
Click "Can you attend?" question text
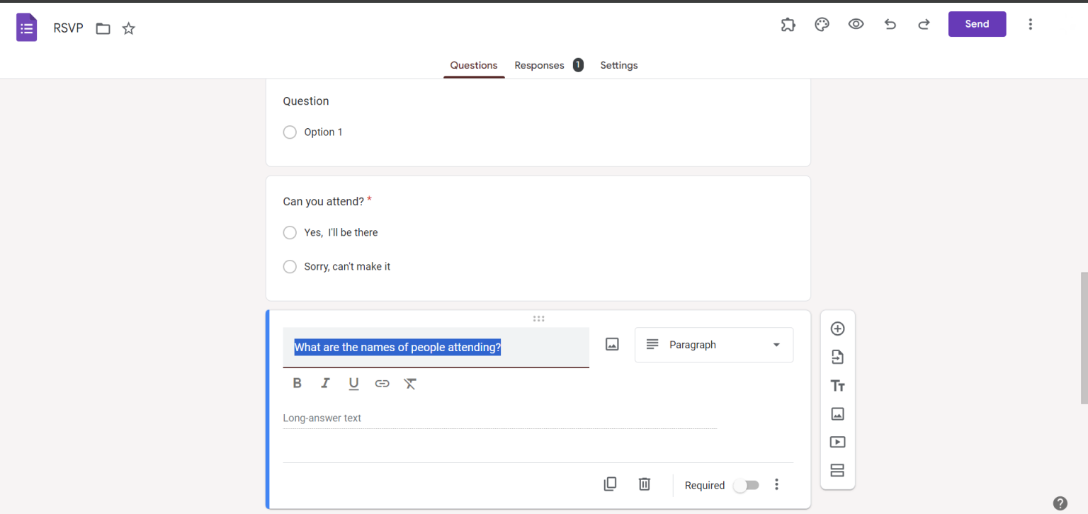coord(323,202)
